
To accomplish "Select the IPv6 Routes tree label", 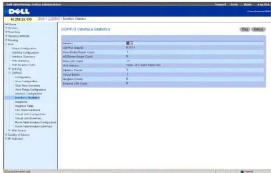I will [x=19, y=130].
